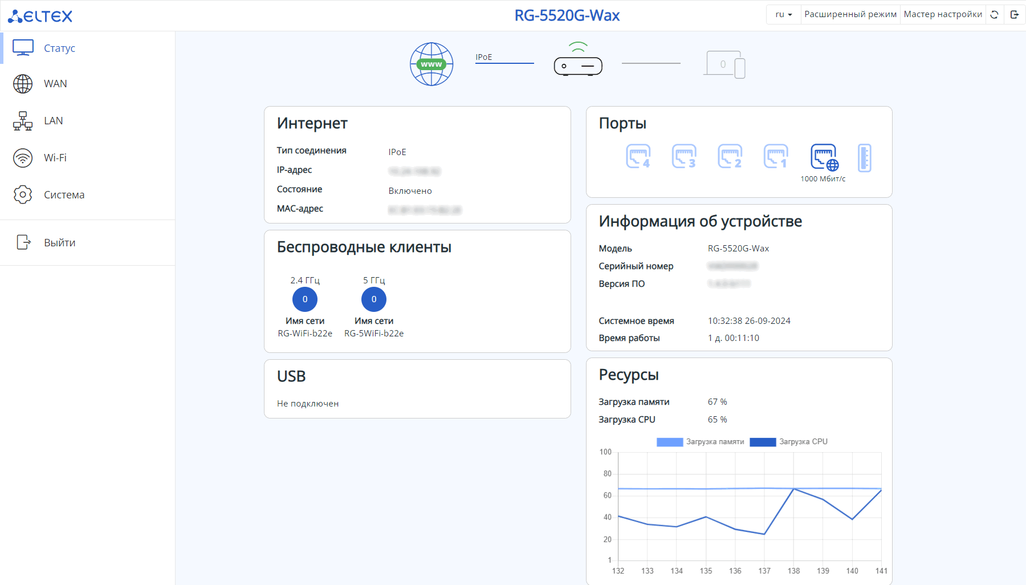
Task: Select LAN port 1 icon
Action: point(776,156)
